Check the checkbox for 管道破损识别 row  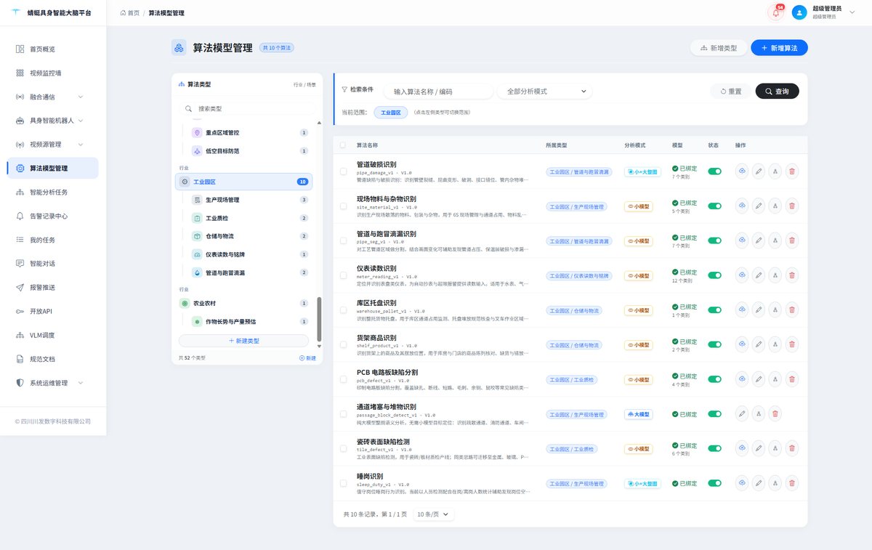[x=343, y=171]
